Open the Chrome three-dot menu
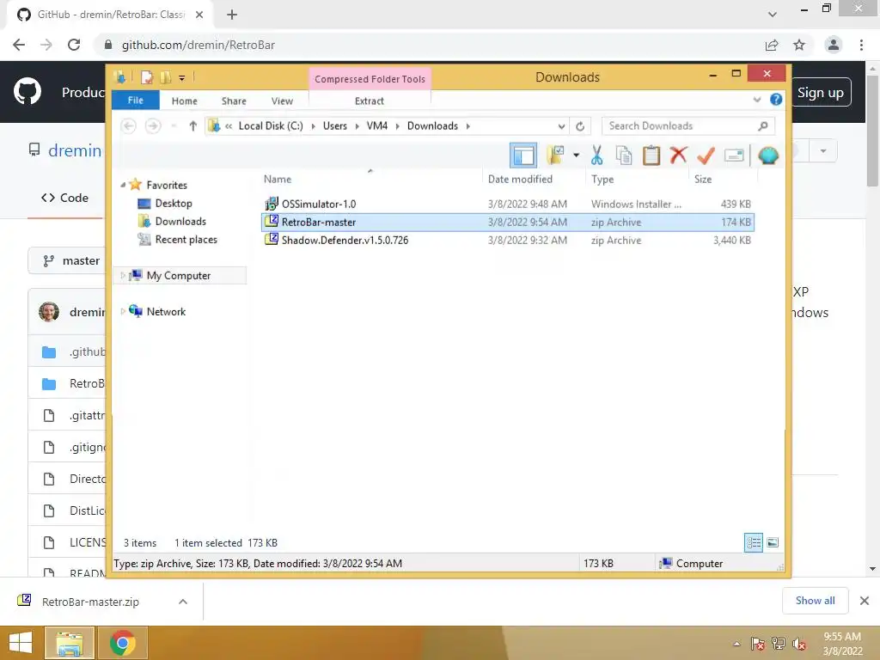This screenshot has width=880, height=660. [x=861, y=45]
